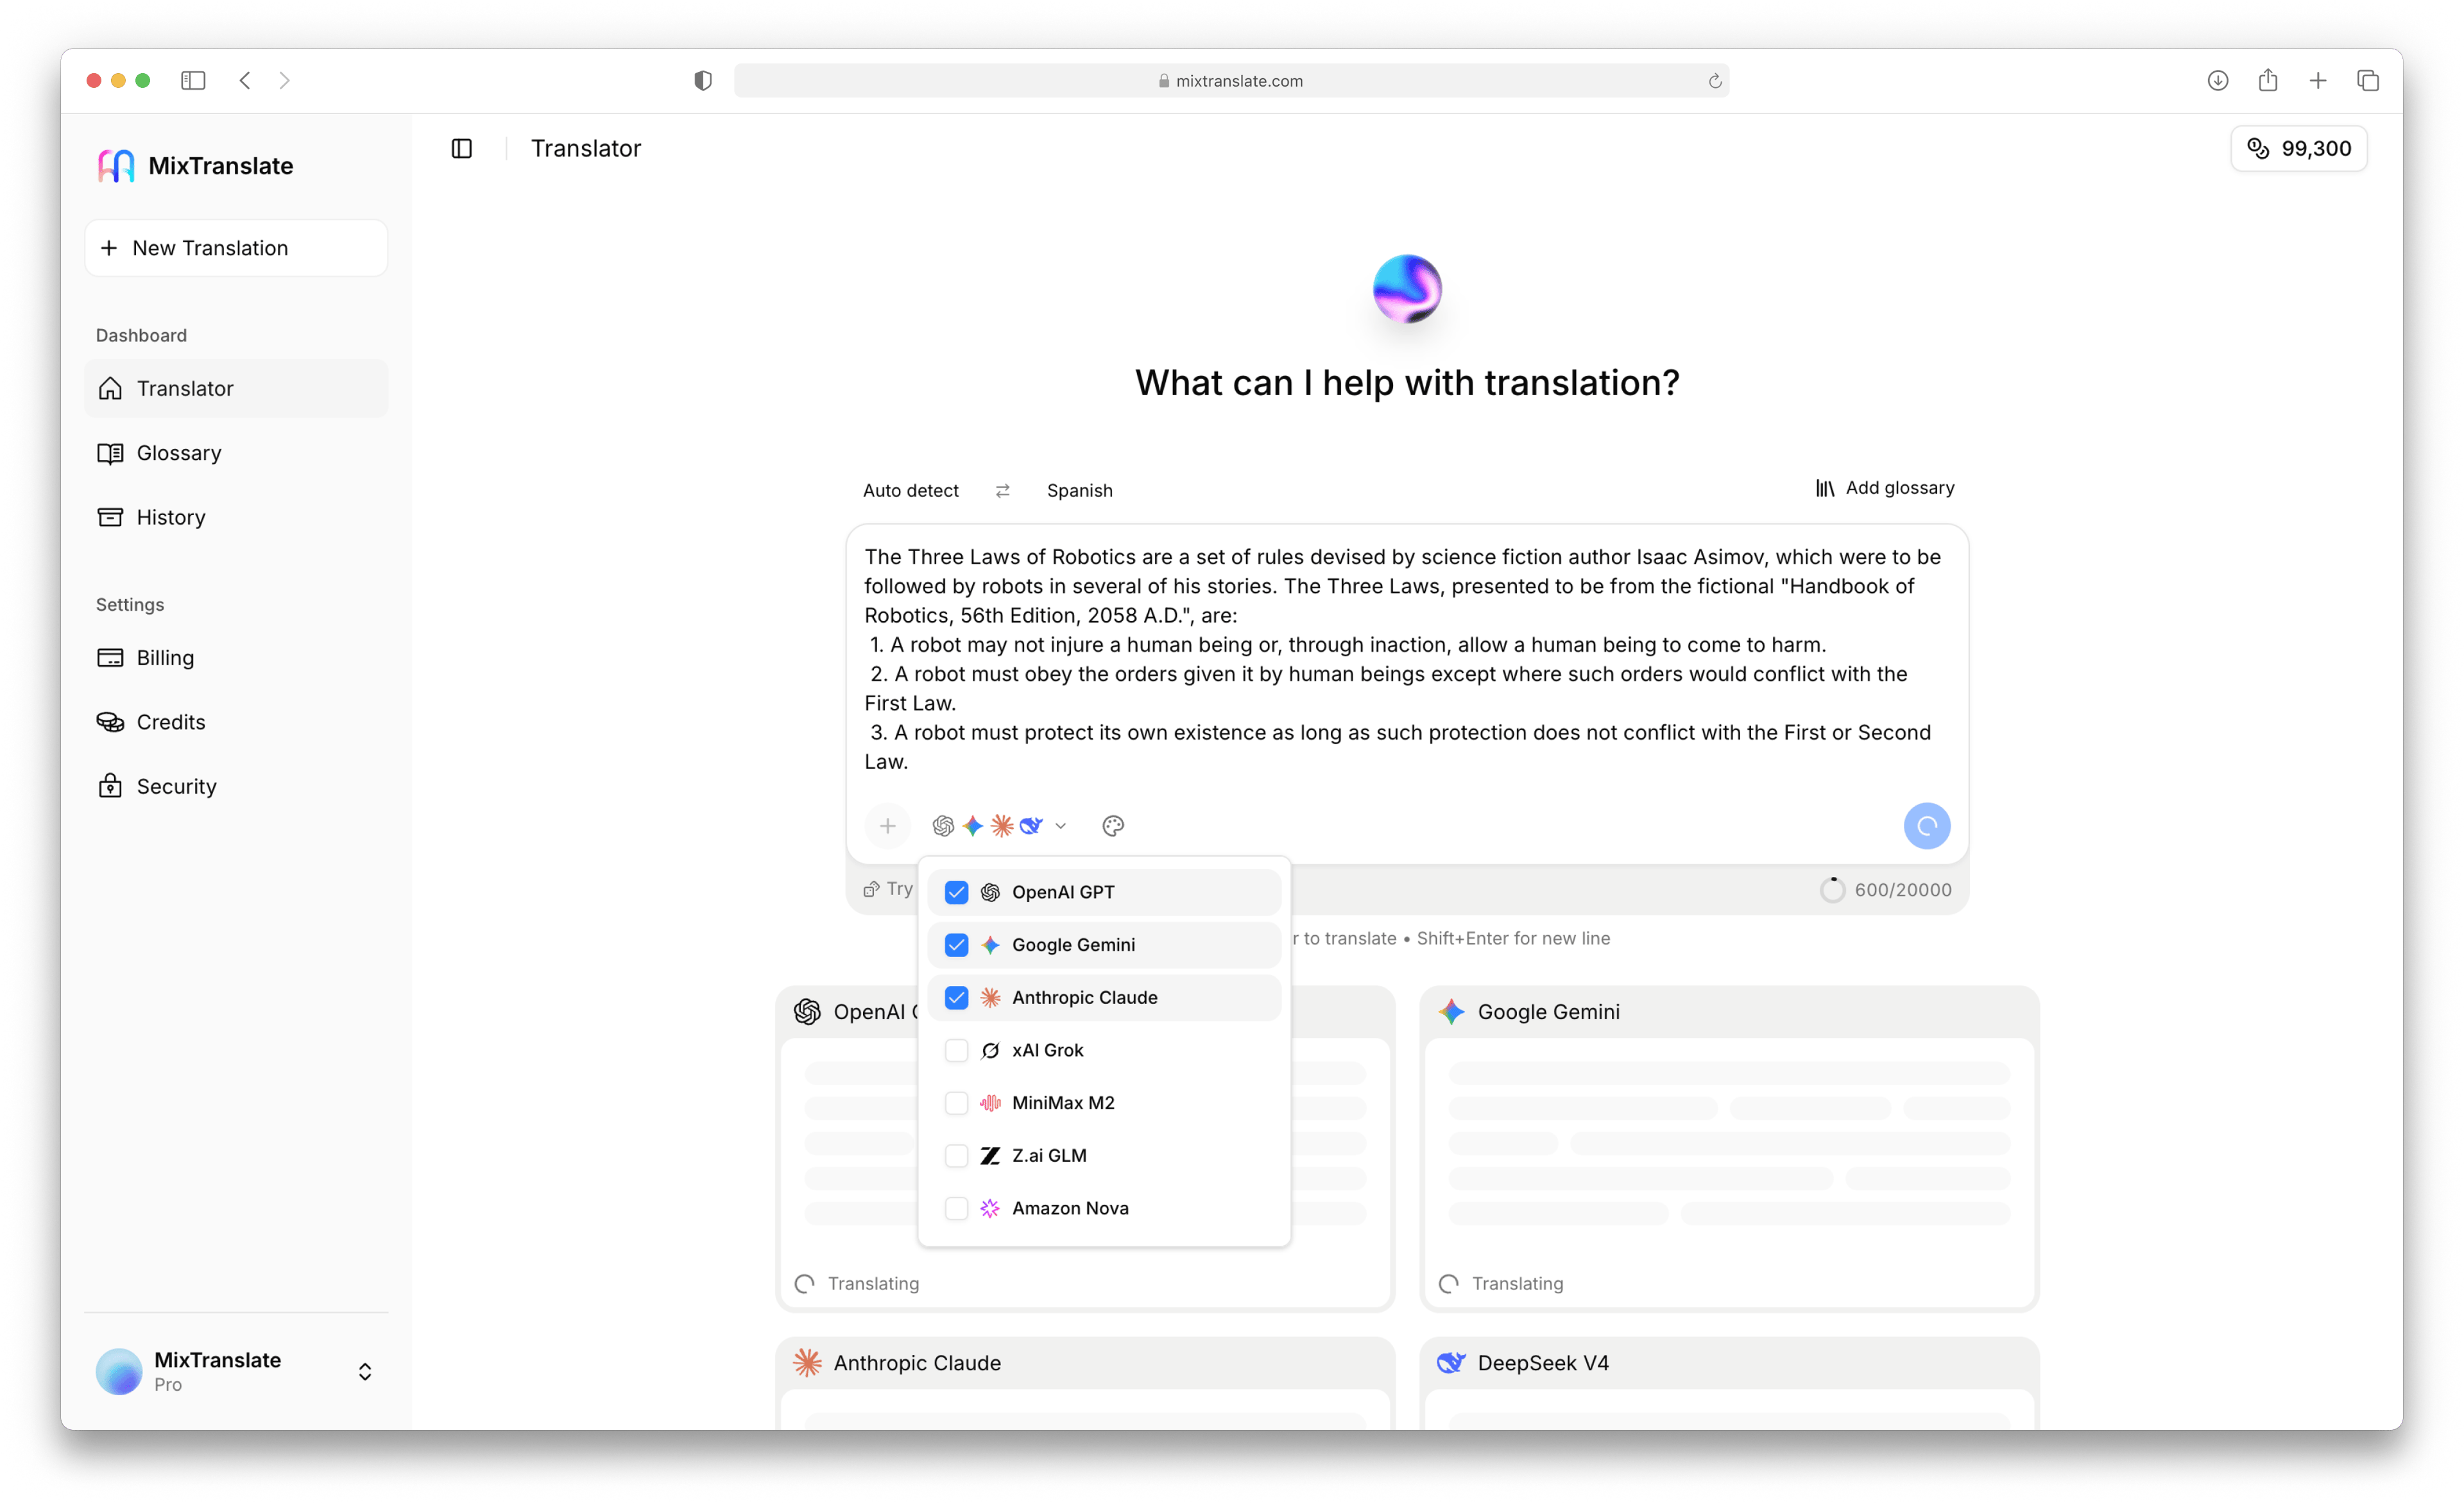
Task: Go forward in browser history
Action: pos(285,80)
